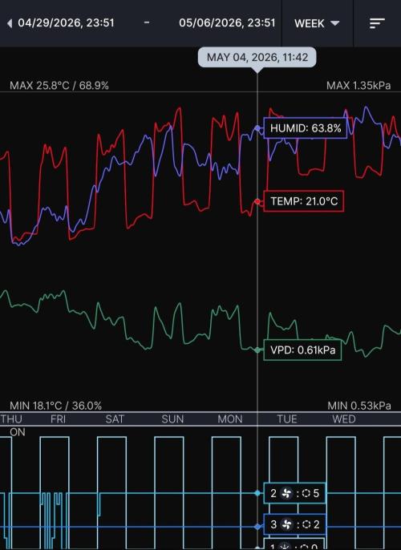Screen dimensions: 401x550
Task: Go to previous period with left arrow
Action: coord(10,23)
